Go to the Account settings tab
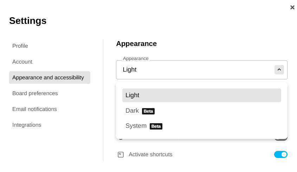The image size is (297, 172). click(22, 62)
